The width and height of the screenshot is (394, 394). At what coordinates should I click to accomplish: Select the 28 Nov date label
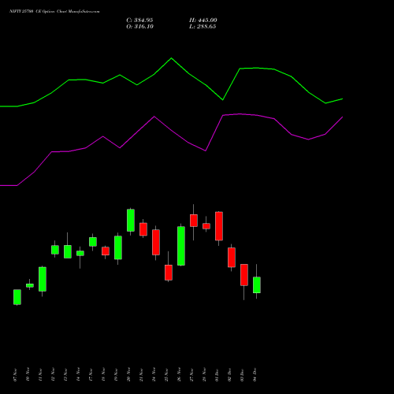tap(204, 374)
